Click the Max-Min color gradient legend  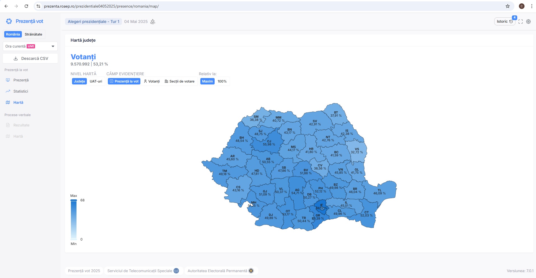pos(74,220)
